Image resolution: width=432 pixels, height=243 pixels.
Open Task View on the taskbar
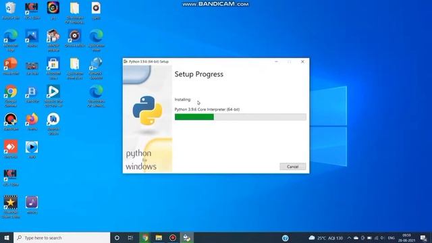[x=130, y=238]
